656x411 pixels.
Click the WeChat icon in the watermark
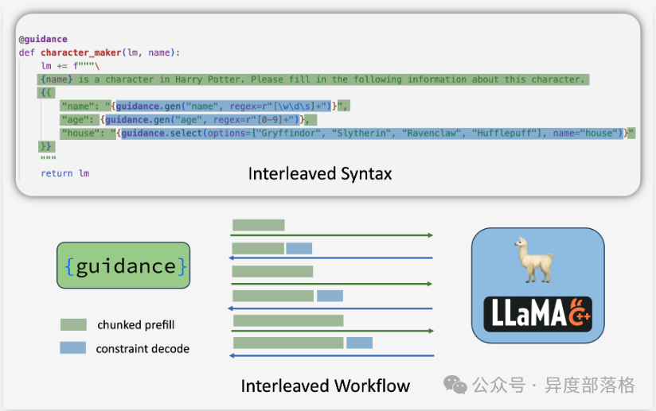pyautogui.click(x=456, y=385)
